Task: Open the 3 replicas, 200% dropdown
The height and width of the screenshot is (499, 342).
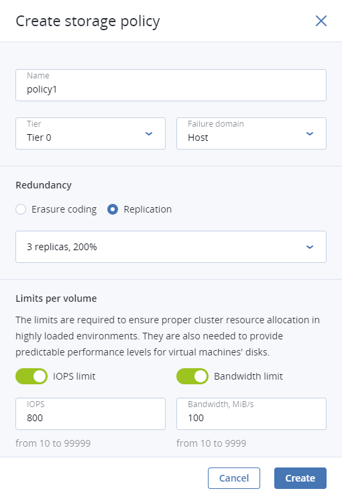Action: click(x=171, y=247)
